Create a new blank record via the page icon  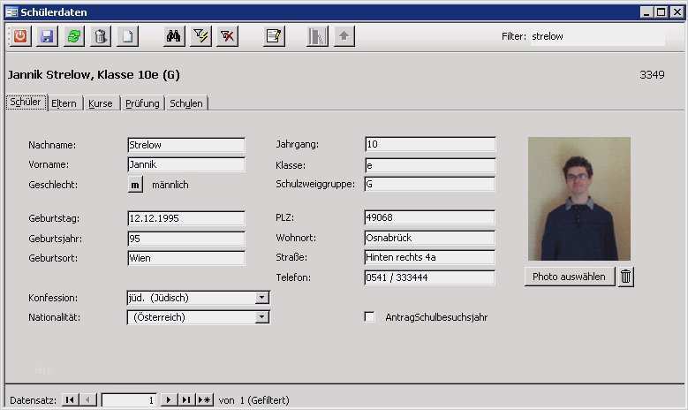[127, 36]
